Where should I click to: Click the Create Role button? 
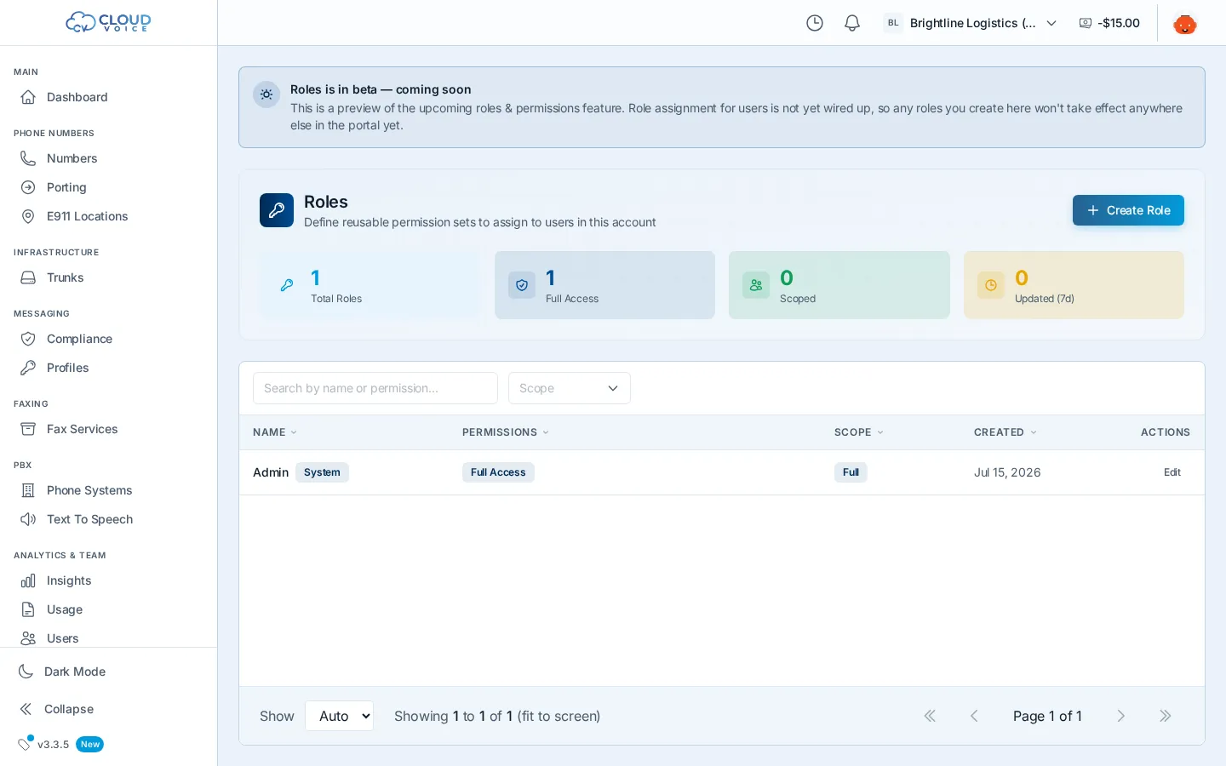(1128, 210)
